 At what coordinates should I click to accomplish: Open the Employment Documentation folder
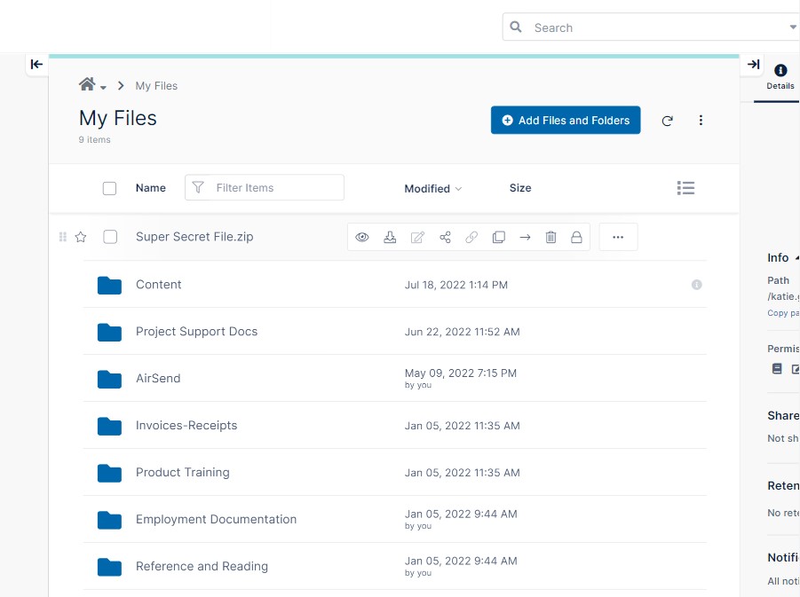point(216,519)
